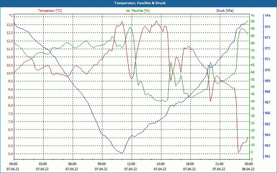Click the chart title Temperatur, Feuchte & Druck

140,3
